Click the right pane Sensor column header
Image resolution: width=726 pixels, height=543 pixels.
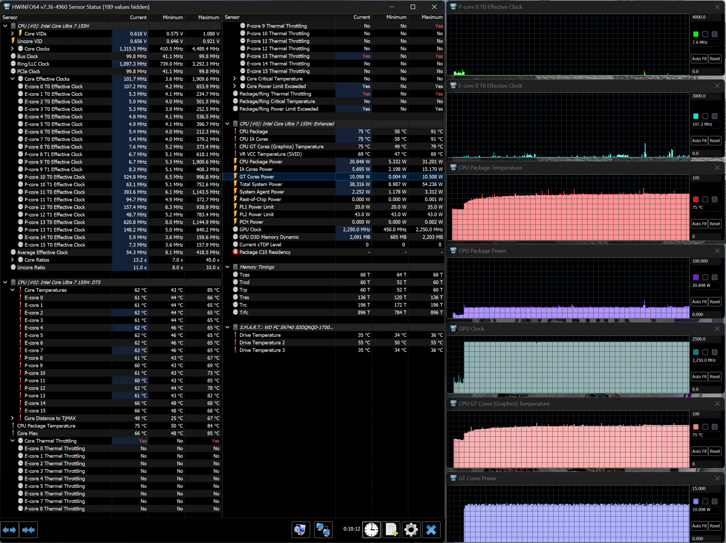click(232, 17)
